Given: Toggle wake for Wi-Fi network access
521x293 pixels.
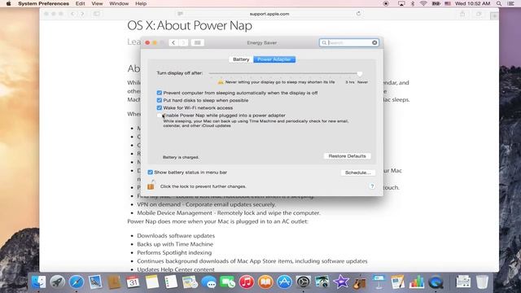Looking at the screenshot, I should pos(160,107).
